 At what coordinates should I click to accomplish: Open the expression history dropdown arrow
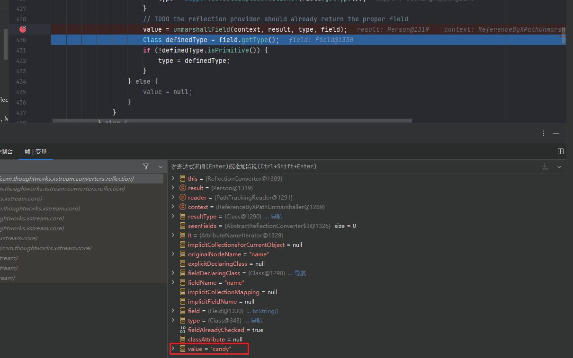pos(559,167)
